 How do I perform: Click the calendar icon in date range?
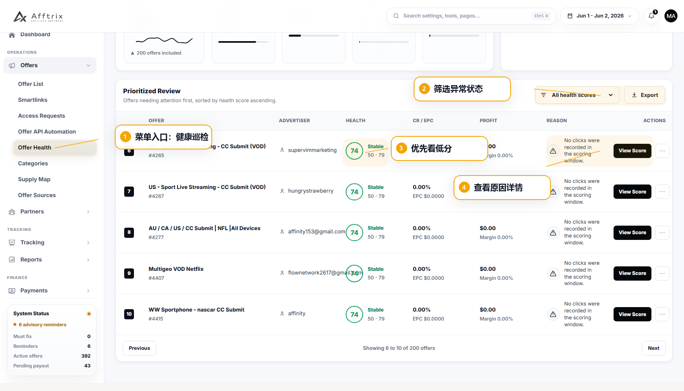click(570, 16)
